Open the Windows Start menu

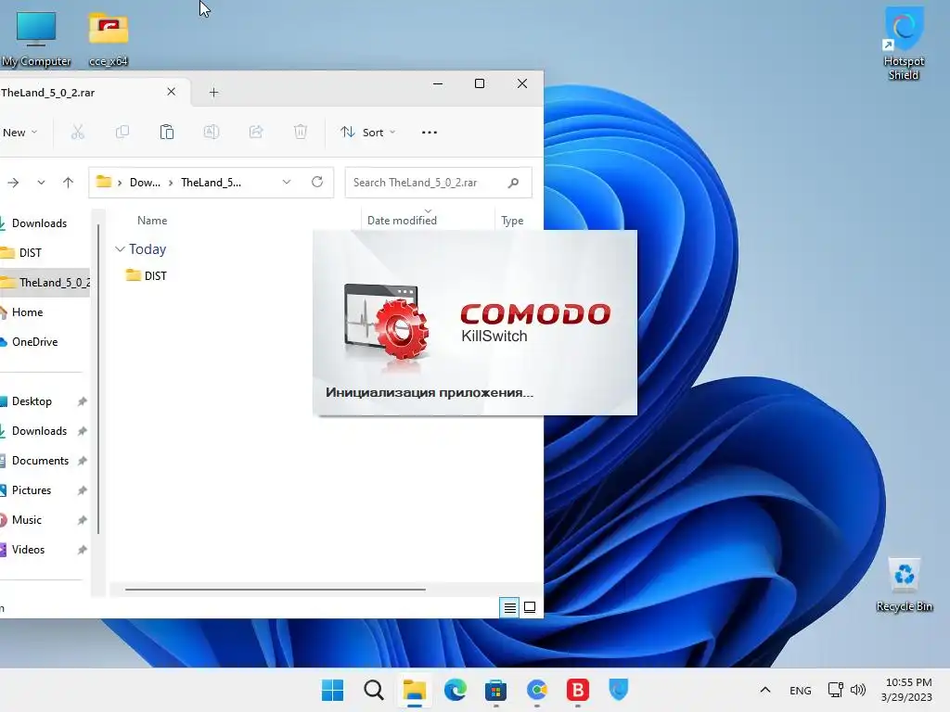pos(332,690)
